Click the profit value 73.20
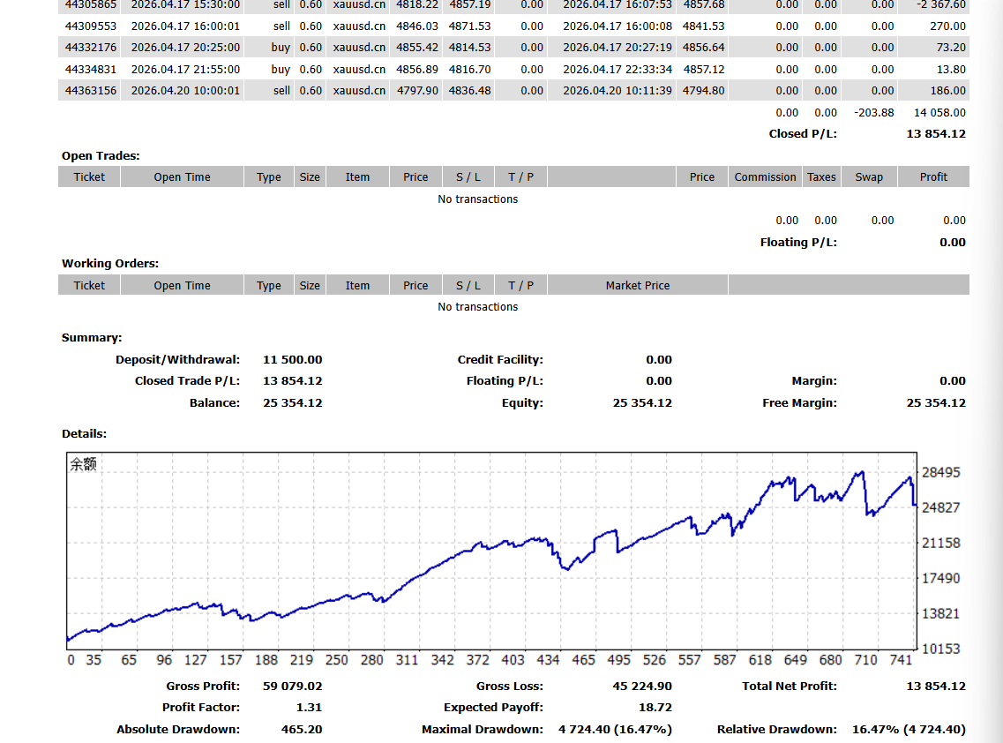 pos(951,48)
